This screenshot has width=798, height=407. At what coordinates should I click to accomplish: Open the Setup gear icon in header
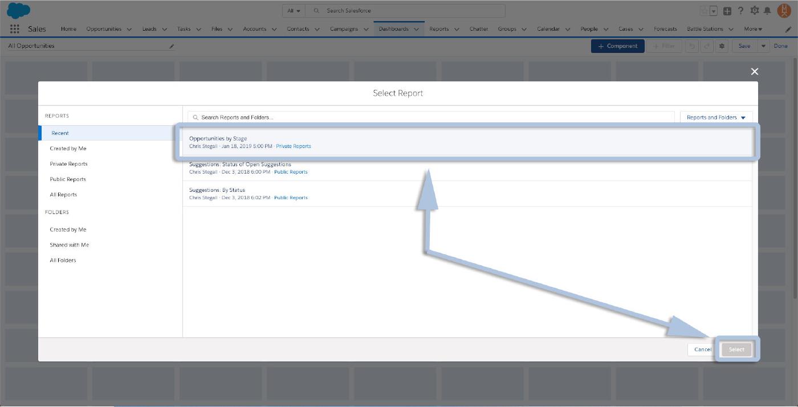(754, 11)
